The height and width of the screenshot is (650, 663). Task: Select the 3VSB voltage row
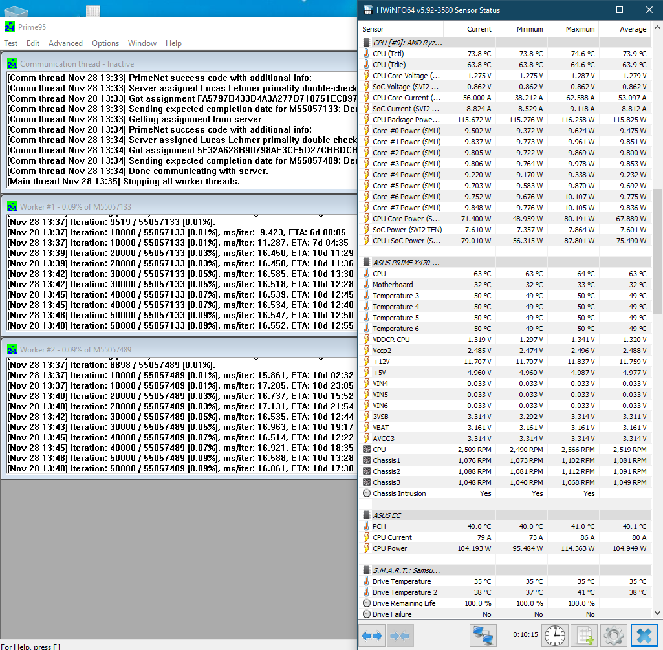(505, 417)
